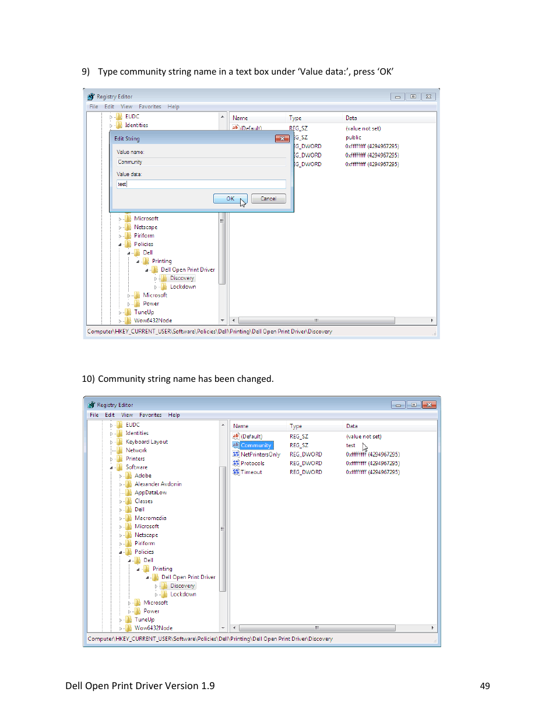Select 'Lockdown' key in step 9 tree
The width and height of the screenshot is (556, 720).
pos(183,287)
